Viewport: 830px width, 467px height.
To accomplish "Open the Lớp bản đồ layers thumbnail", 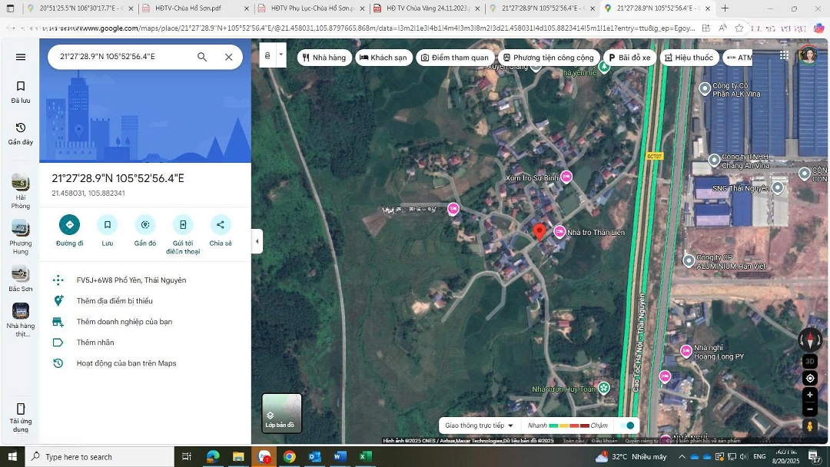I will pyautogui.click(x=281, y=413).
